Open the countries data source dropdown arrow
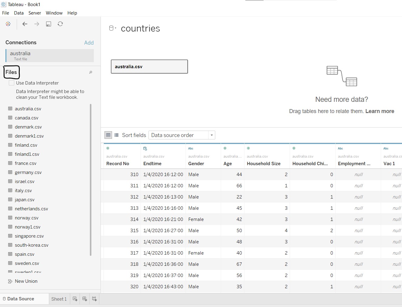Screen dimensions: 402x307 [116, 28]
